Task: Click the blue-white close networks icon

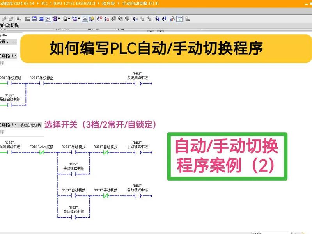Action: (34, 19)
